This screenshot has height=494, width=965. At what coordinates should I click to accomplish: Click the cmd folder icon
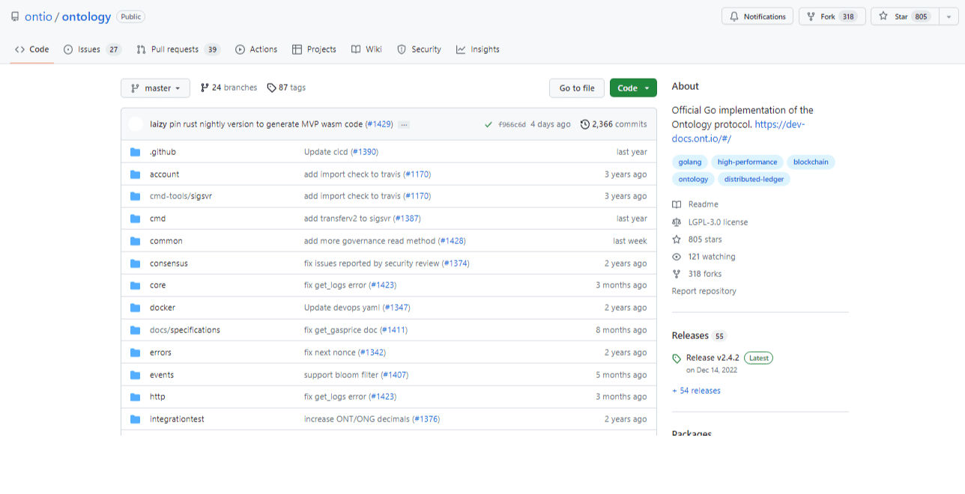(136, 219)
